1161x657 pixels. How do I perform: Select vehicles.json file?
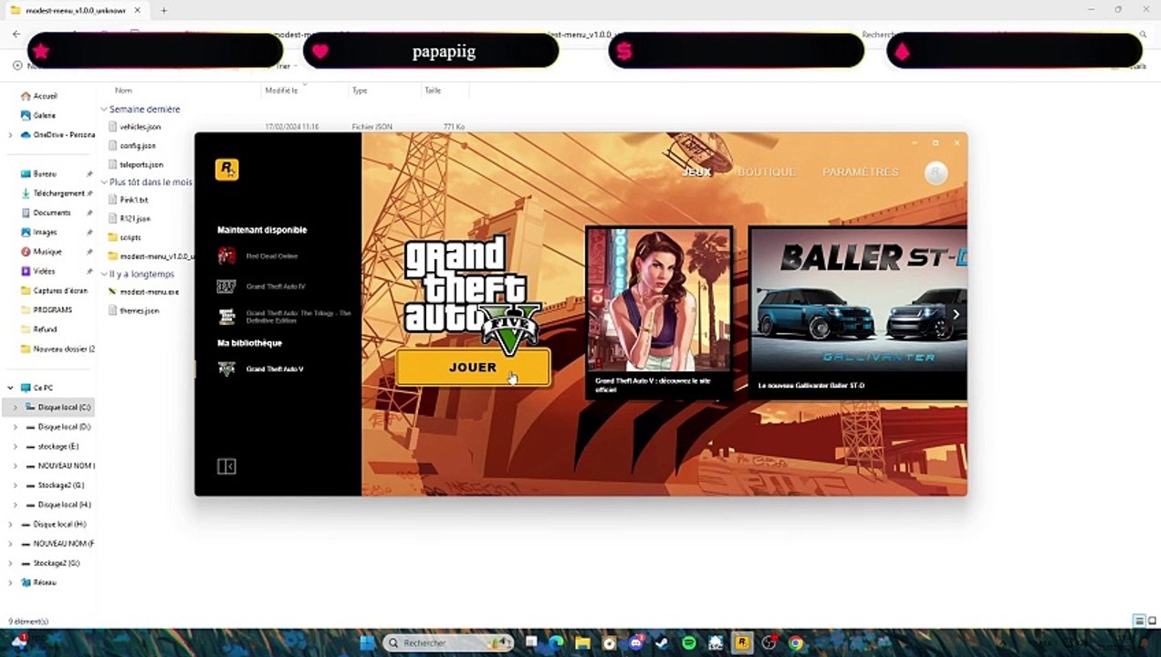141,127
